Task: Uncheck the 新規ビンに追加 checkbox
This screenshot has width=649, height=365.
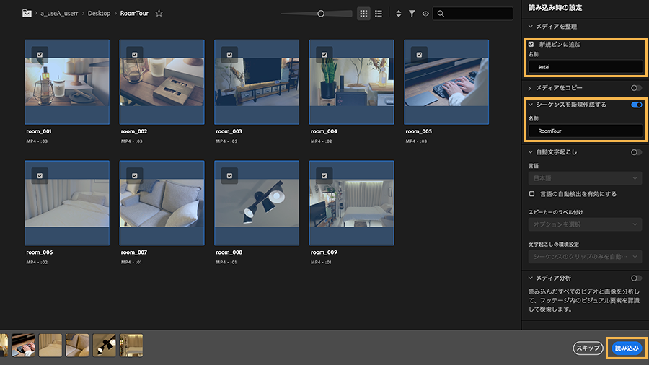Action: (531, 44)
